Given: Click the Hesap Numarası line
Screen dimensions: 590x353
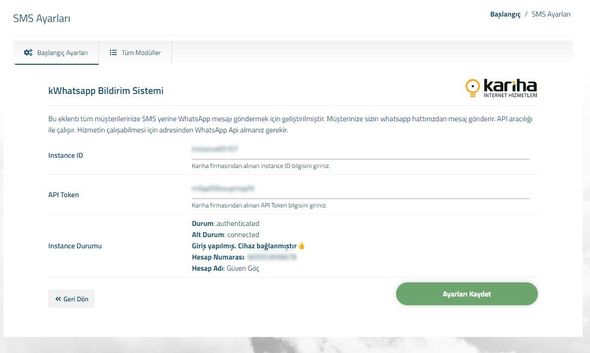Looking at the screenshot, I should pos(245,257).
